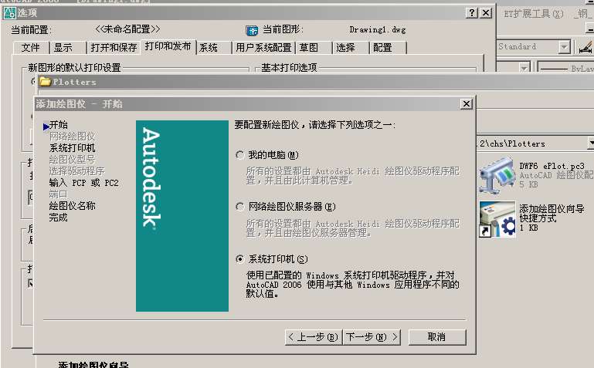Image resolution: width=594 pixels, height=368 pixels.
Task: Open the ByLayer linetype dropdown
Action: point(565,69)
